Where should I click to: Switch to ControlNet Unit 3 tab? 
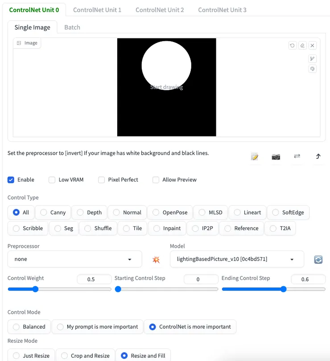[x=222, y=10]
